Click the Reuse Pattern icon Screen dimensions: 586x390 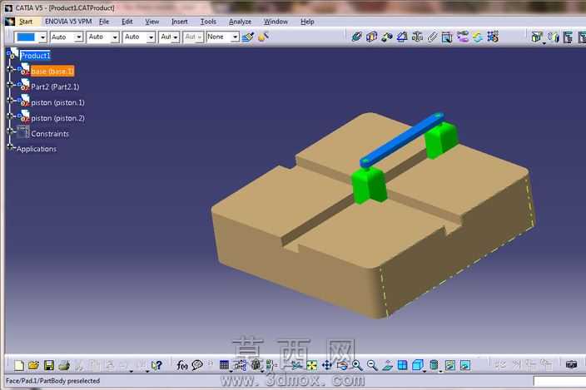pyautogui.click(x=493, y=37)
